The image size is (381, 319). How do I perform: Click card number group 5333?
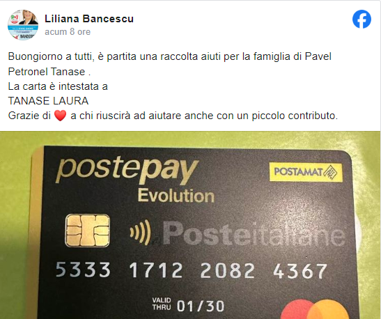pyautogui.click(x=83, y=270)
